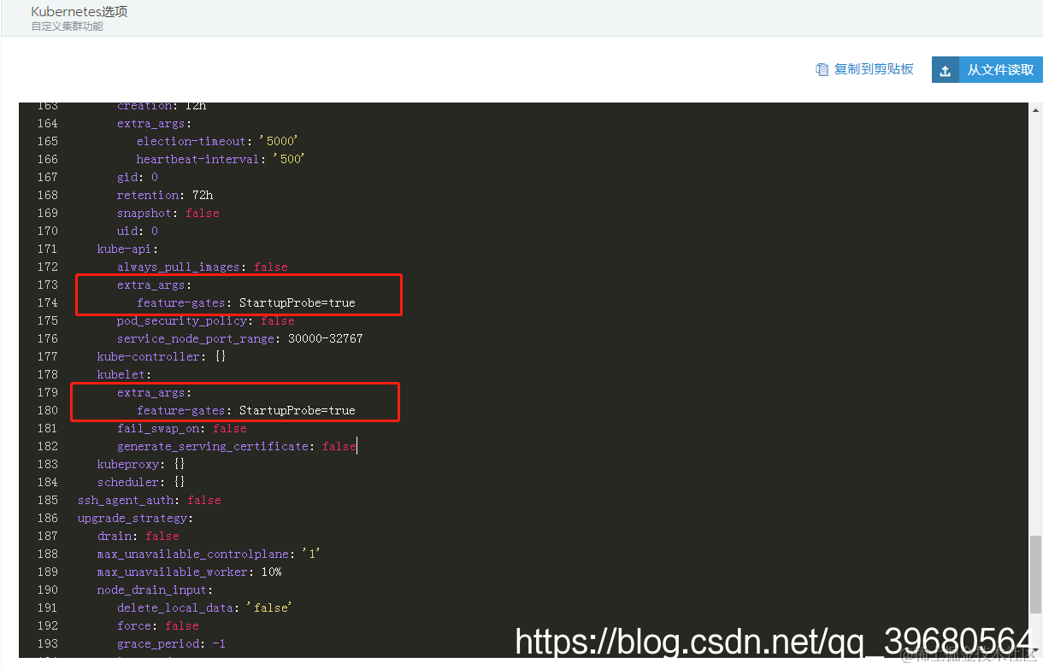This screenshot has width=1043, height=669.
Task: Click the value '72h' on line 168
Action: point(203,195)
